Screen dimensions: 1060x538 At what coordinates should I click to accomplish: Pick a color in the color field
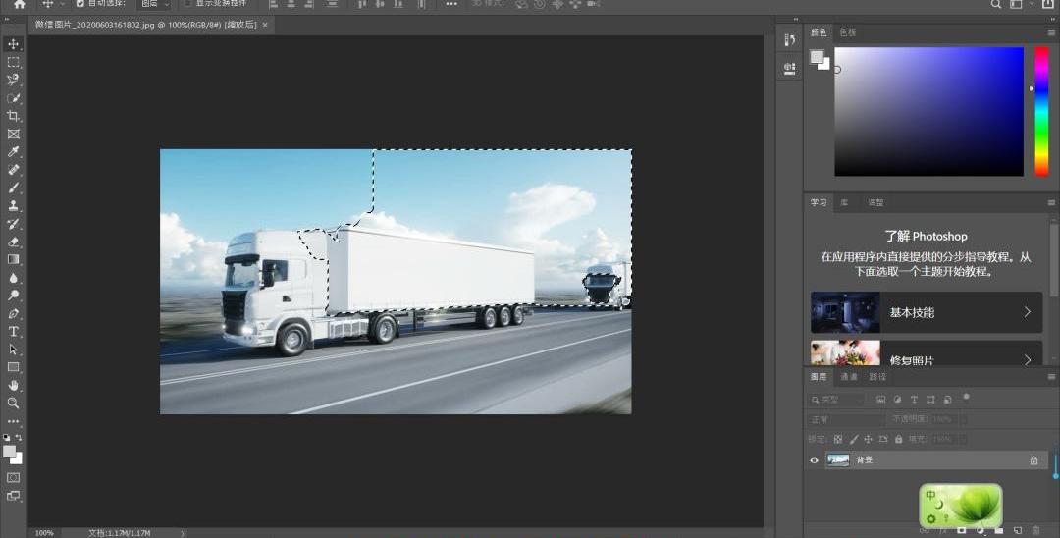928,112
